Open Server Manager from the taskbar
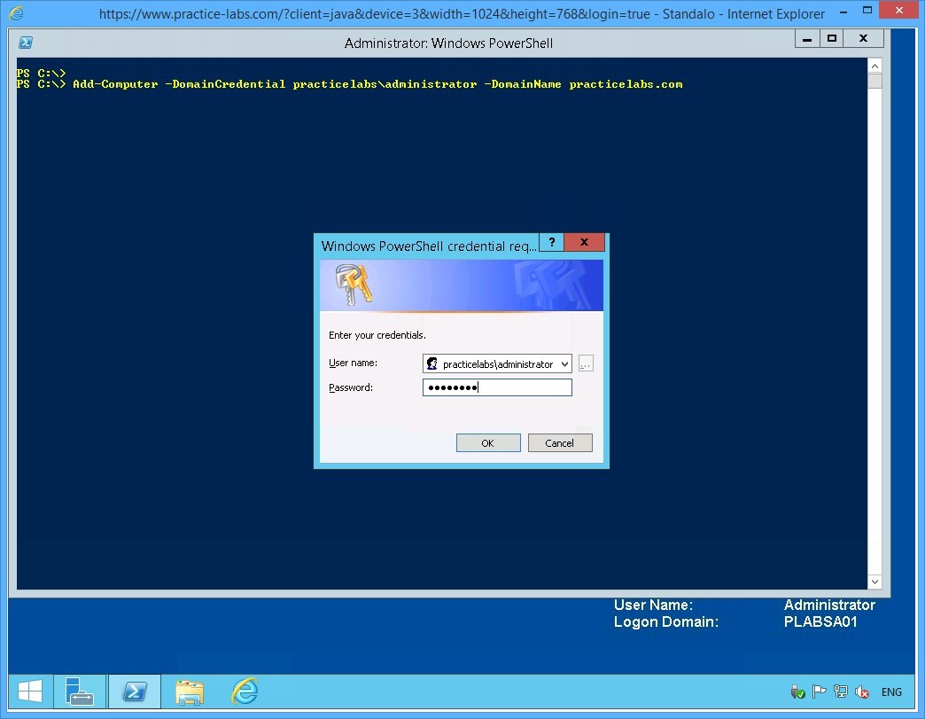925x719 pixels. coord(80,692)
